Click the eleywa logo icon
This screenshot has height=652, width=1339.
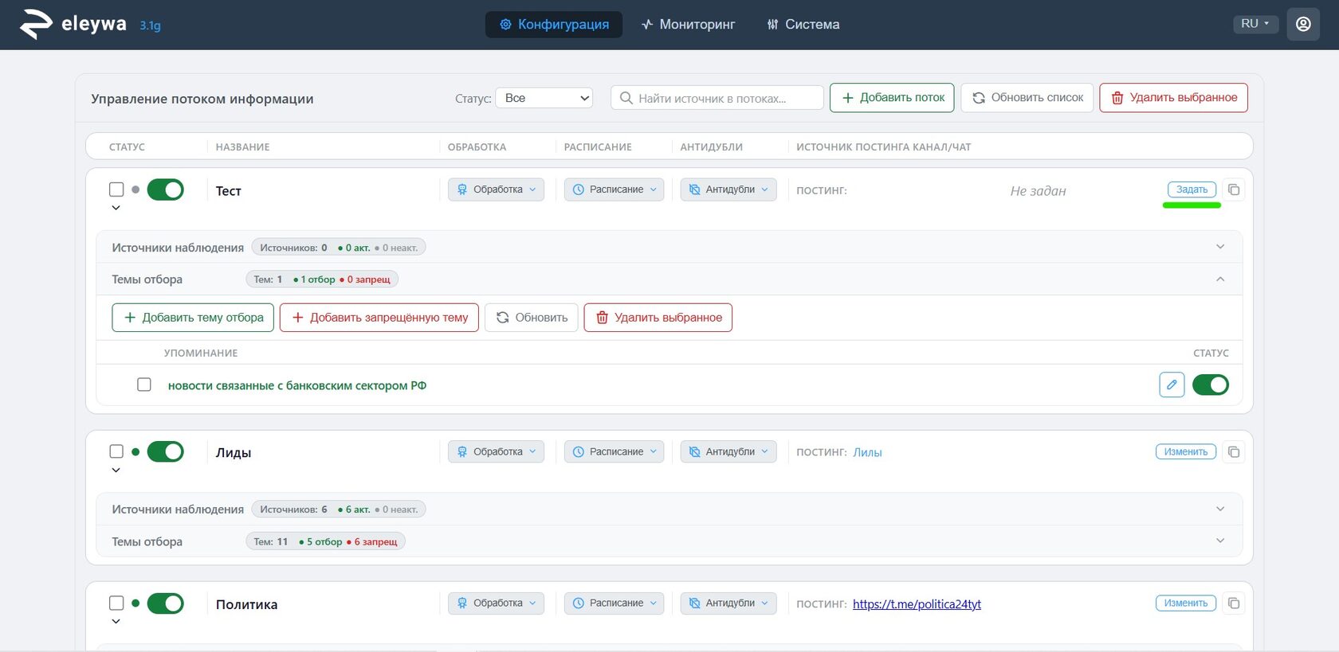(36, 24)
